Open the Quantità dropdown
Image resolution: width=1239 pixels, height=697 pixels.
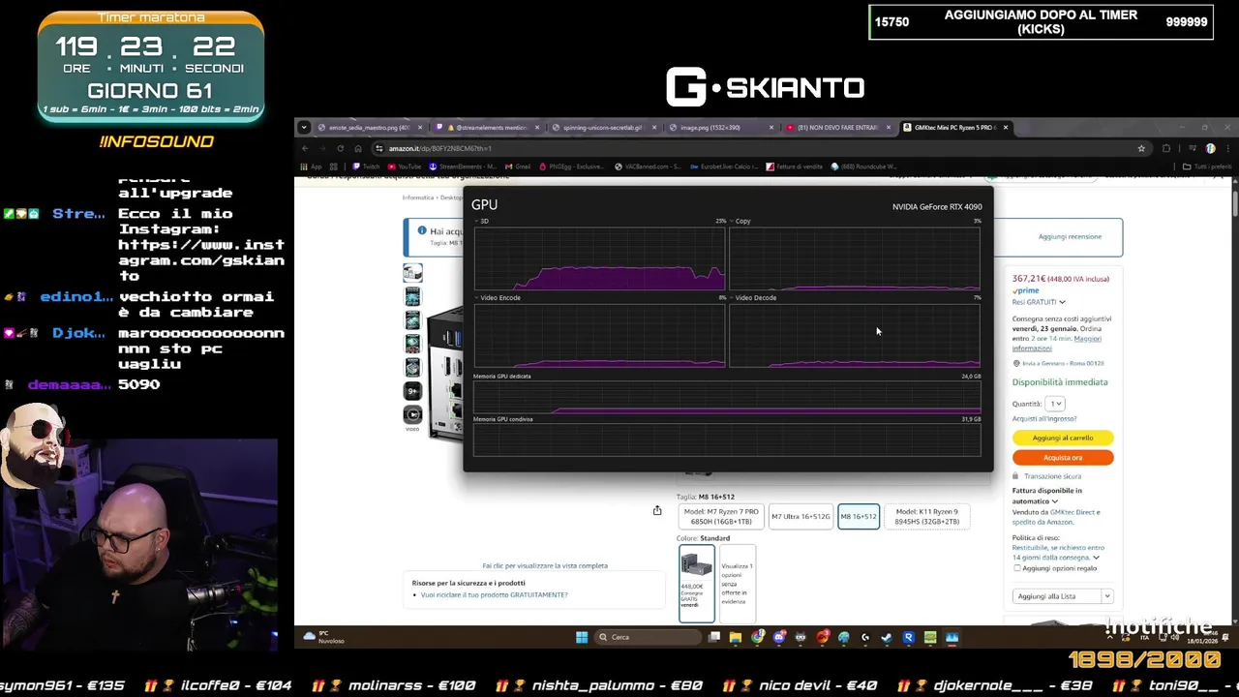tap(1055, 404)
